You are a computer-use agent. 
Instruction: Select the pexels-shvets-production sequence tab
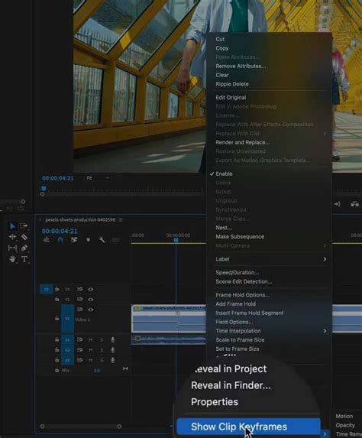click(80, 220)
